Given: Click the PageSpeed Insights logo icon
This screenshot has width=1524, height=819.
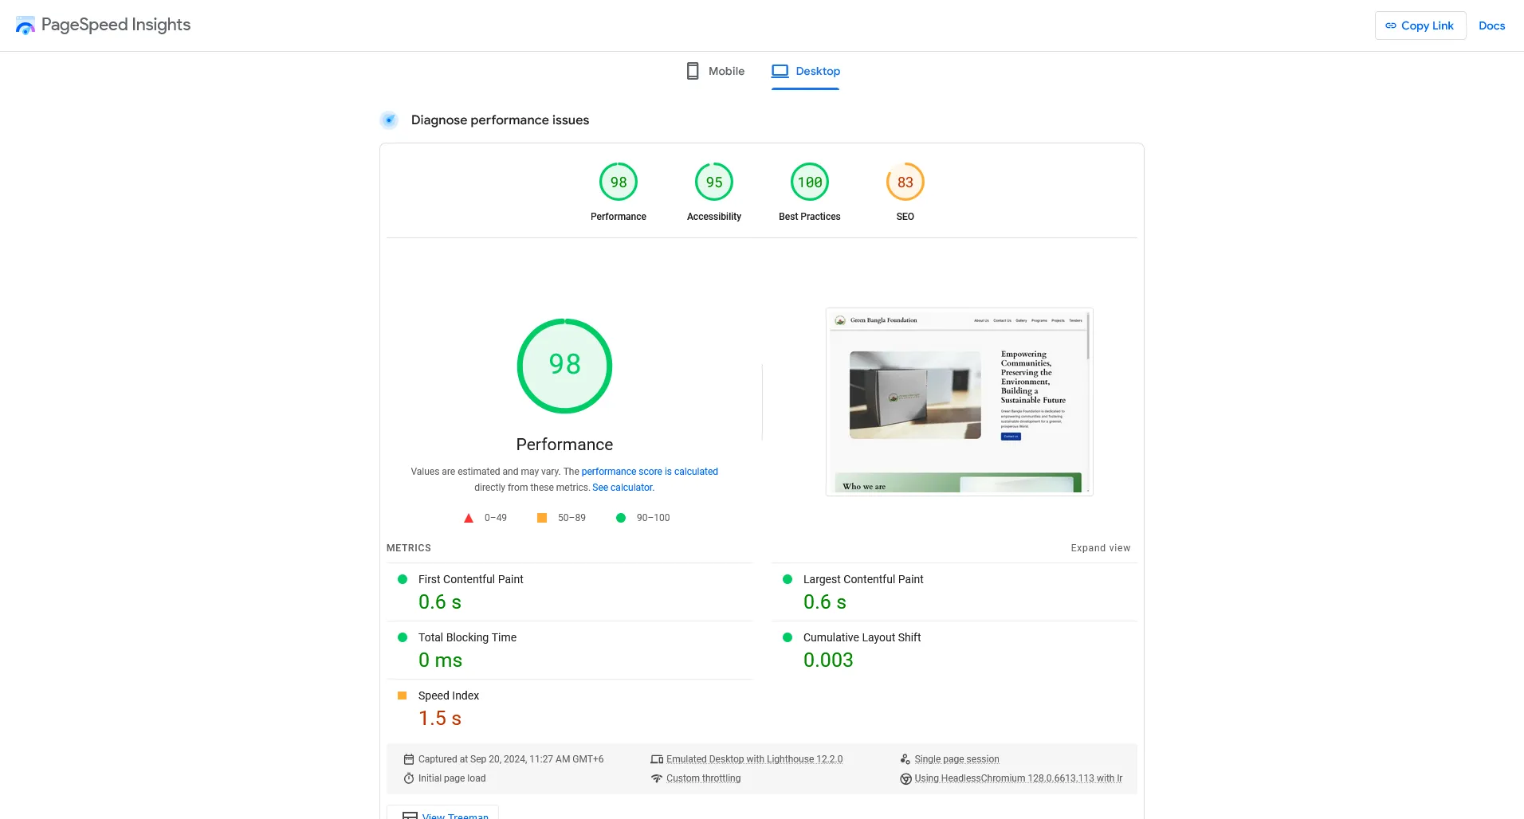Looking at the screenshot, I should click(25, 25).
